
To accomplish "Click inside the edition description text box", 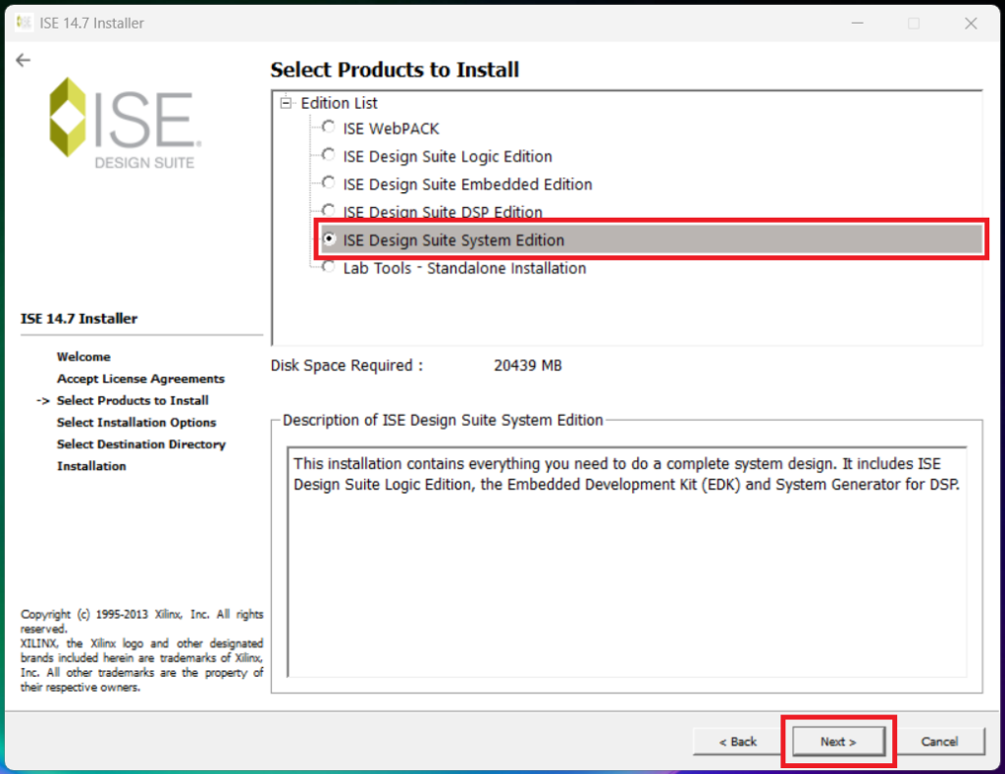I will (627, 562).
